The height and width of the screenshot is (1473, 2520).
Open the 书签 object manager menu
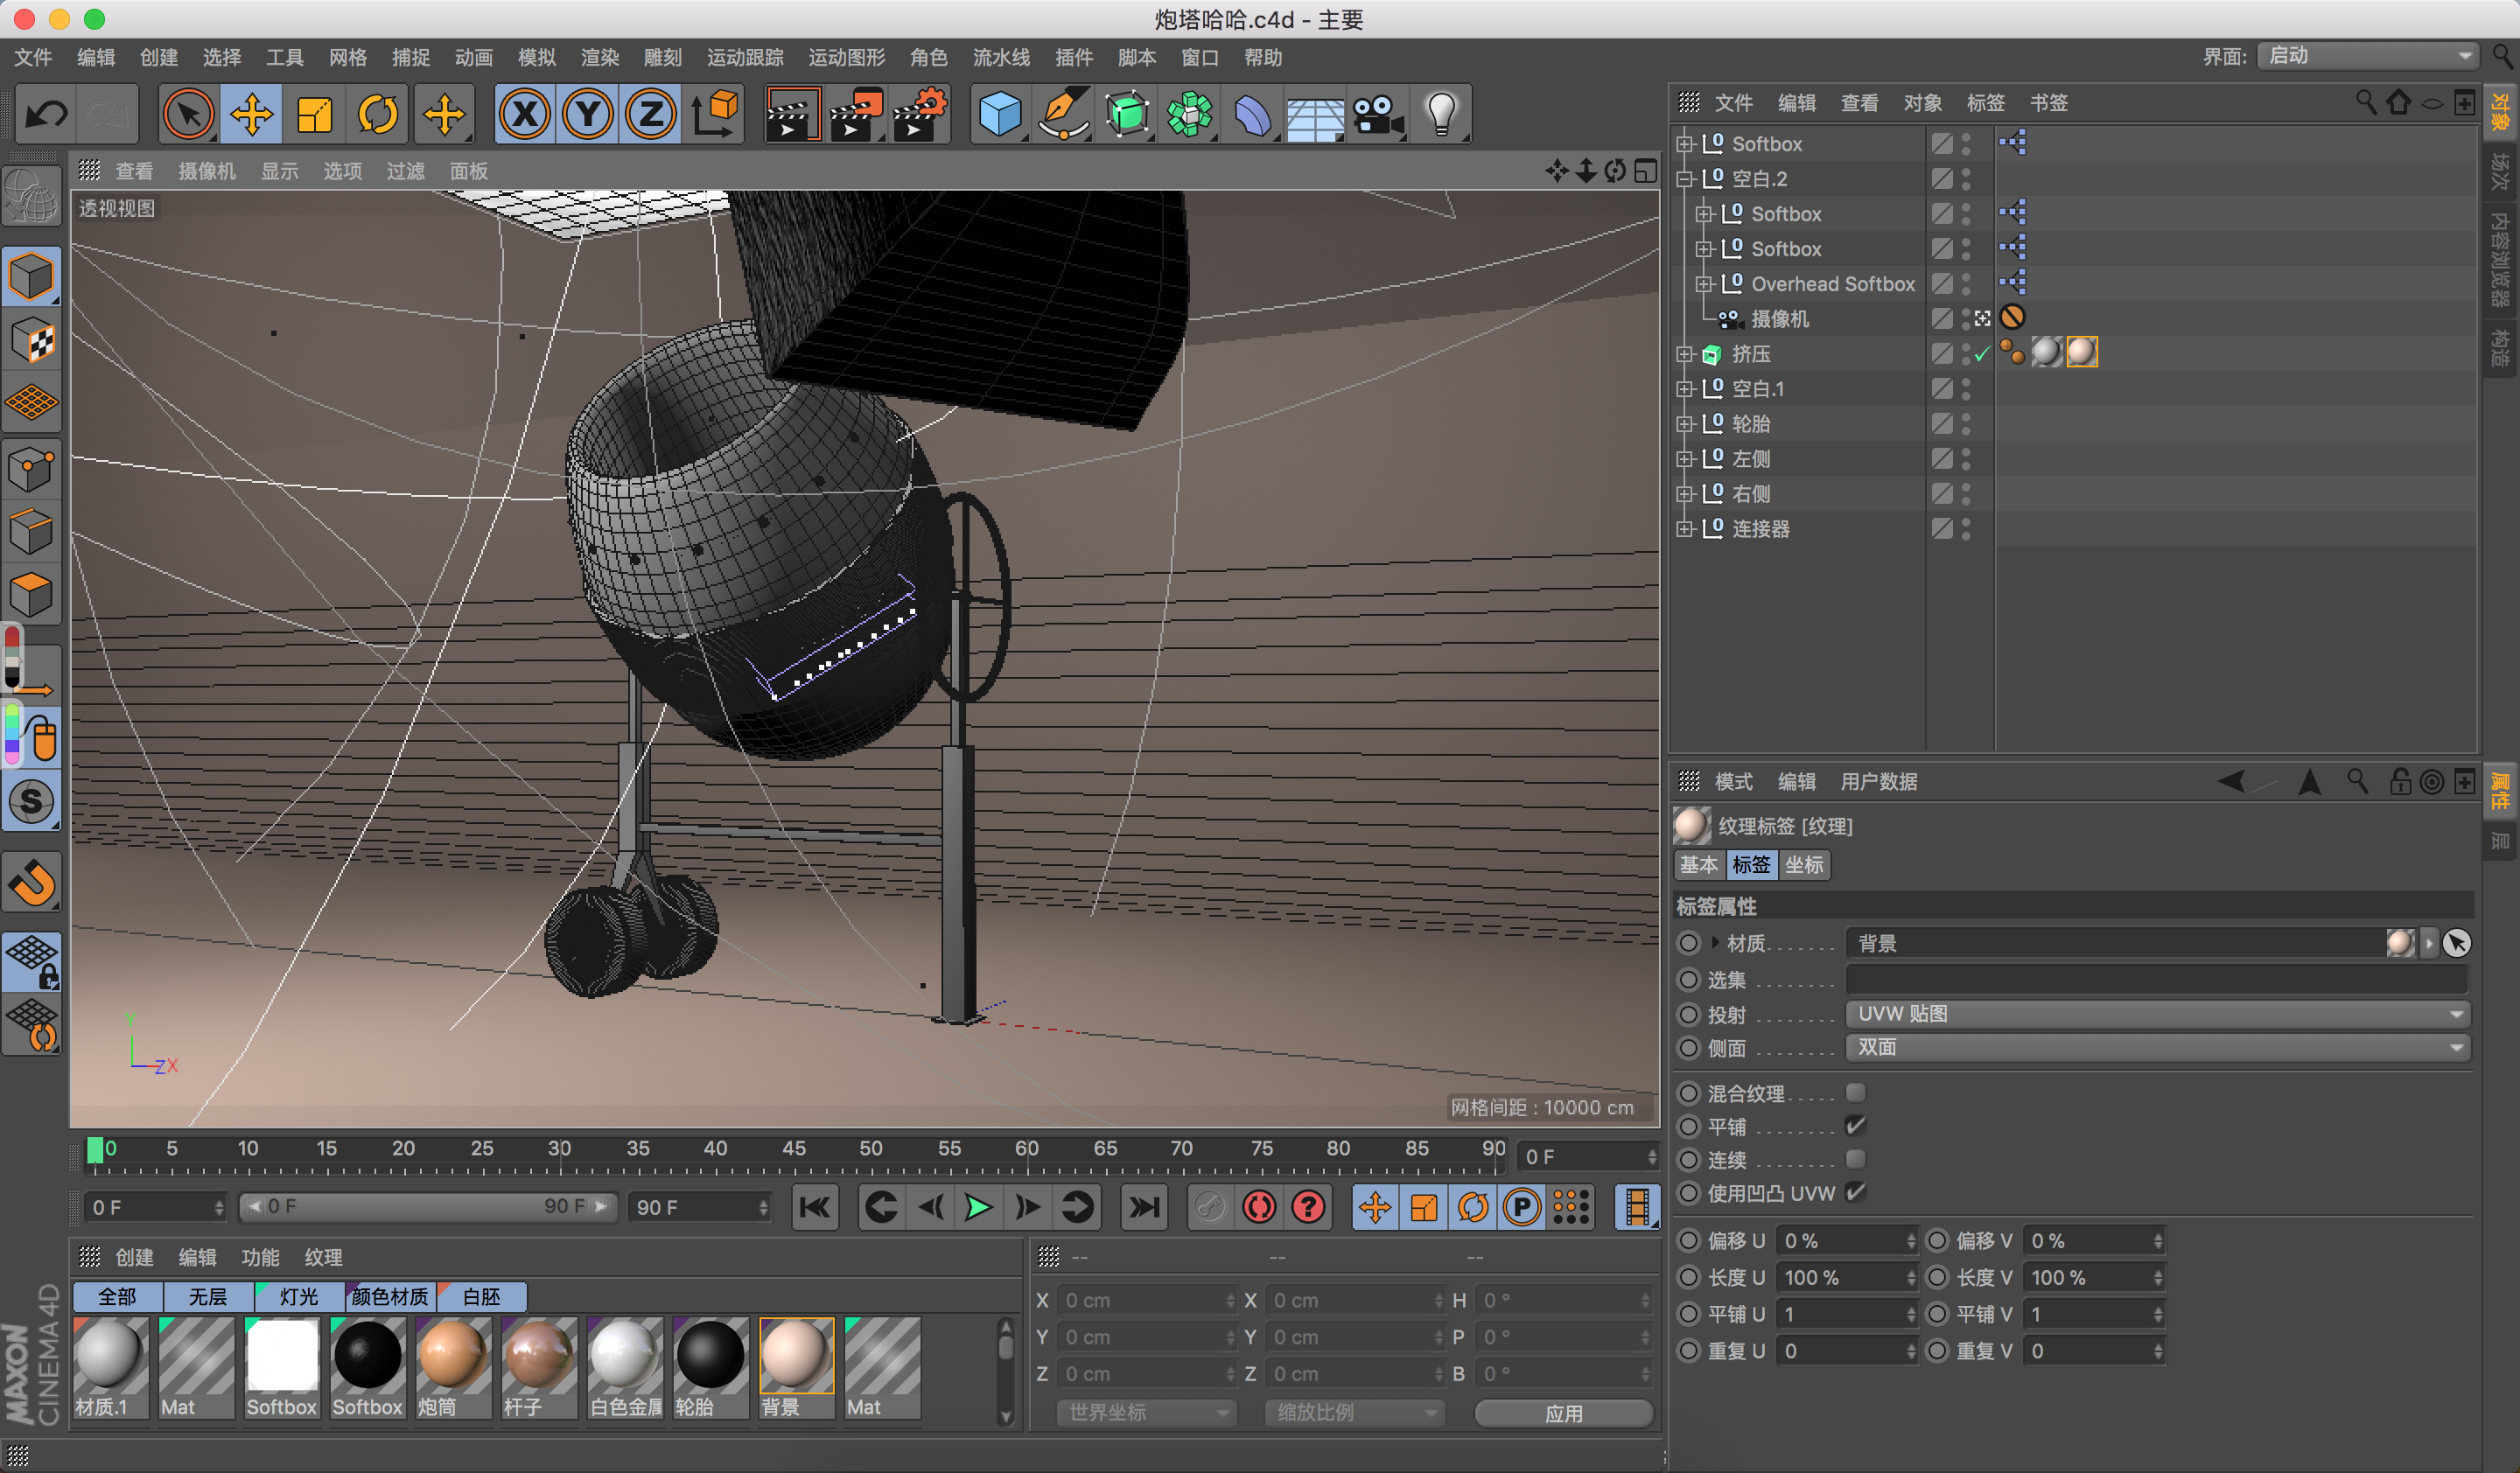[x=2048, y=103]
